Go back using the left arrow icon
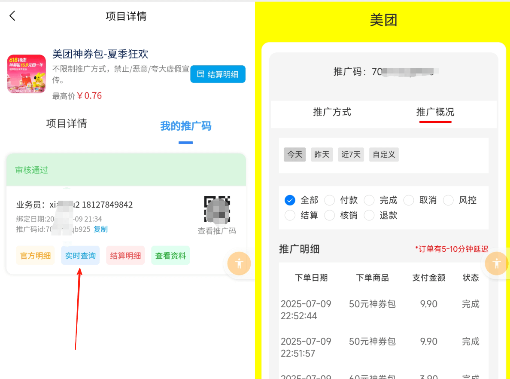510x379 pixels. [12, 15]
